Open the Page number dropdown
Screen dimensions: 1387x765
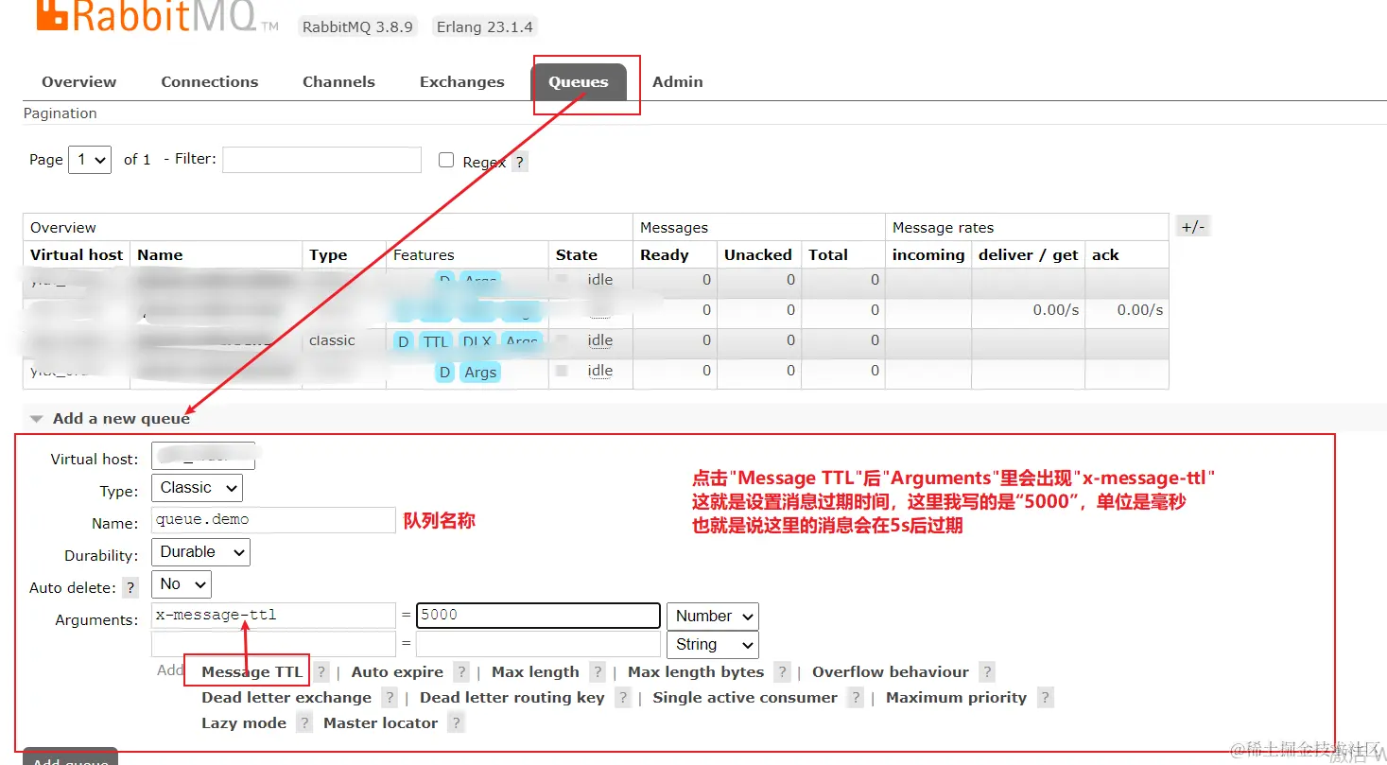tap(91, 160)
